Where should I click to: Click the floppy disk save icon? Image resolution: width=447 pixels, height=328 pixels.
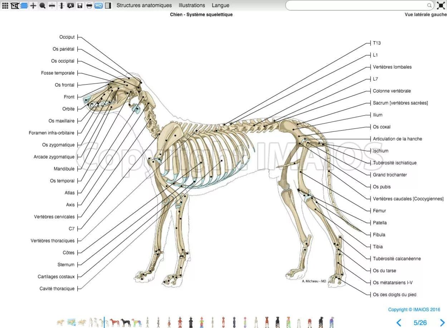pos(80,5)
